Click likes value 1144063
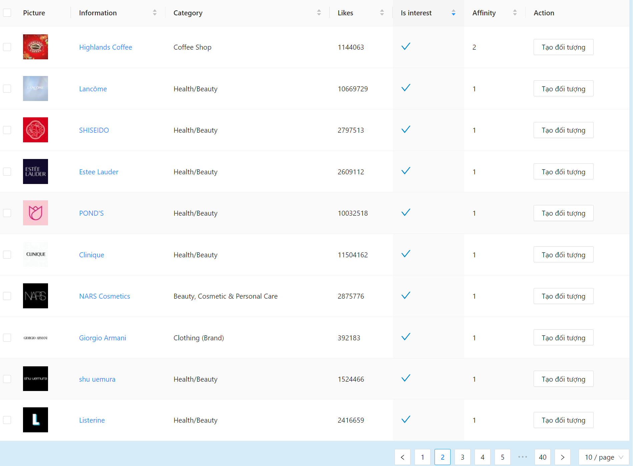 (x=351, y=47)
